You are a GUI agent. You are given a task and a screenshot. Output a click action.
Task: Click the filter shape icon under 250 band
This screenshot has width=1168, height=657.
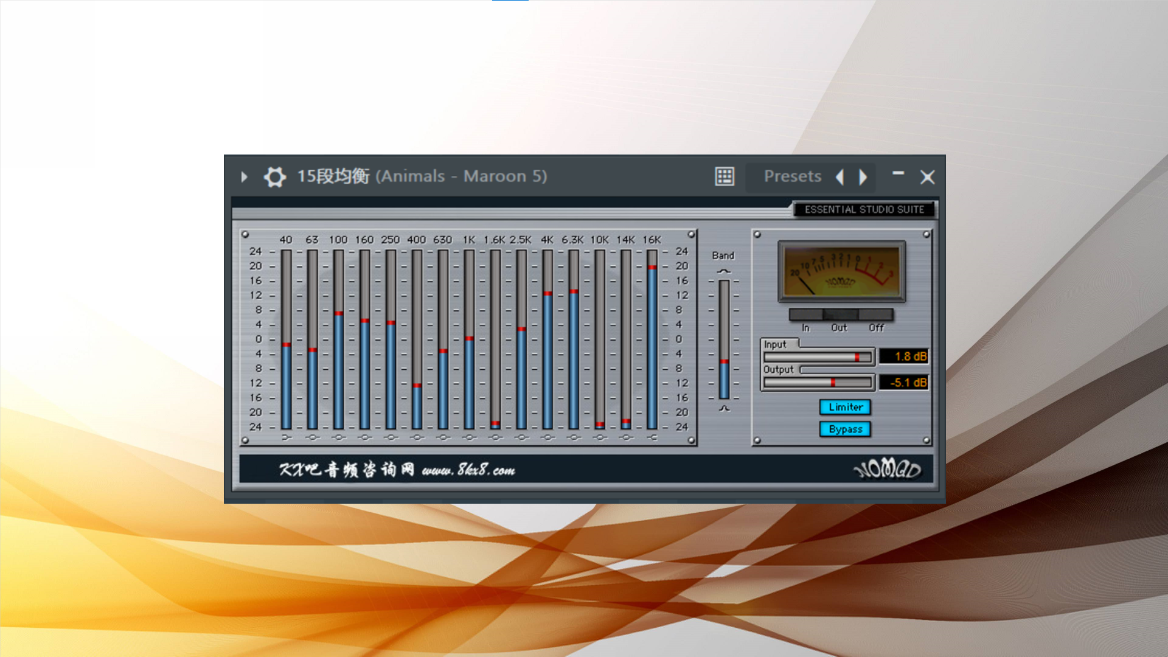pyautogui.click(x=391, y=437)
